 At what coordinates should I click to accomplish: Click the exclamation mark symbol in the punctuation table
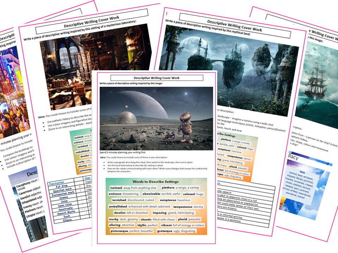point(81,191)
